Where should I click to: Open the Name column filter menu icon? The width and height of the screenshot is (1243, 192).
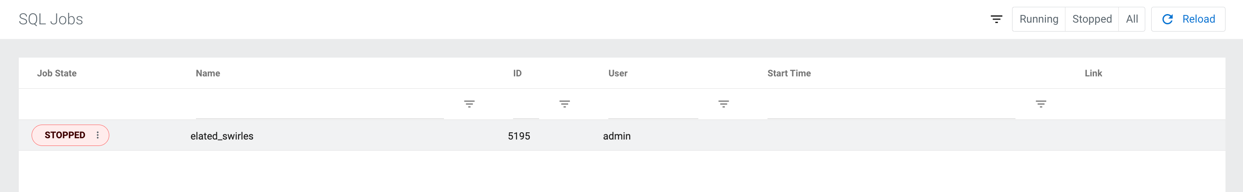[x=469, y=104]
